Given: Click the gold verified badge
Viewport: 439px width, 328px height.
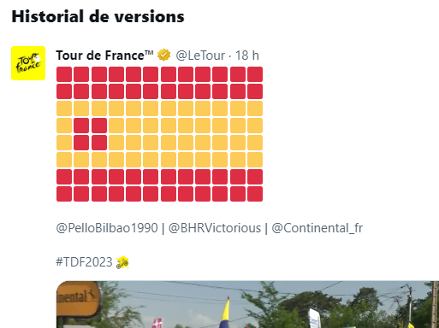Looking at the screenshot, I should (163, 55).
